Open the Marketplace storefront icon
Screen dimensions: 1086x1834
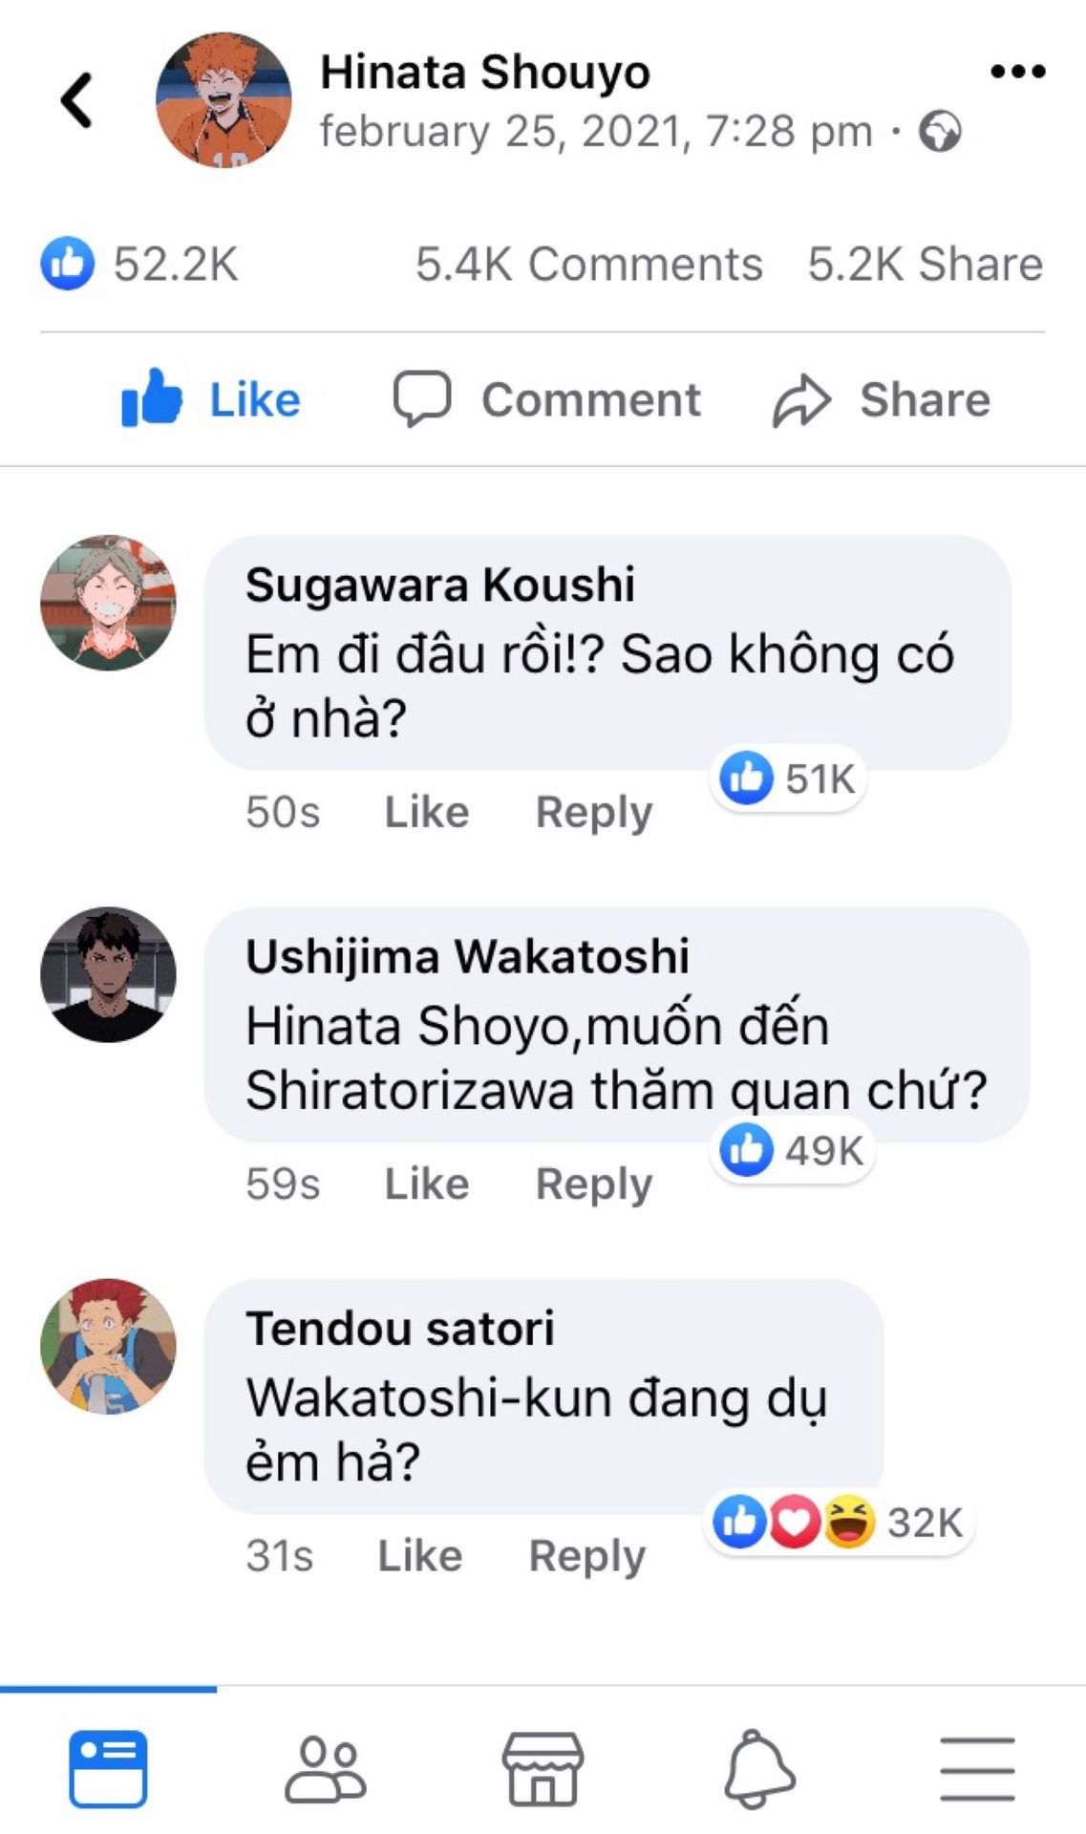click(543, 1768)
